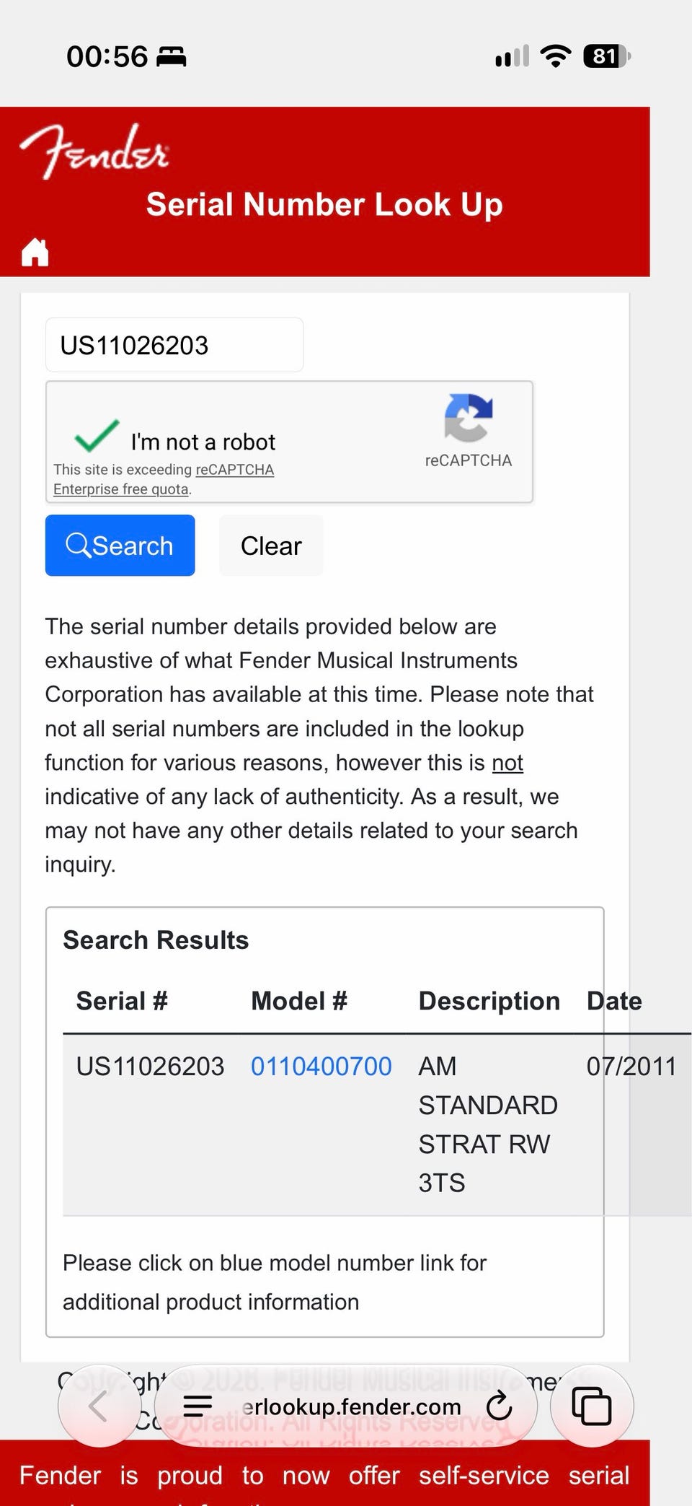Click the serial number input field
Image resolution: width=692 pixels, height=1506 pixels.
tap(174, 345)
